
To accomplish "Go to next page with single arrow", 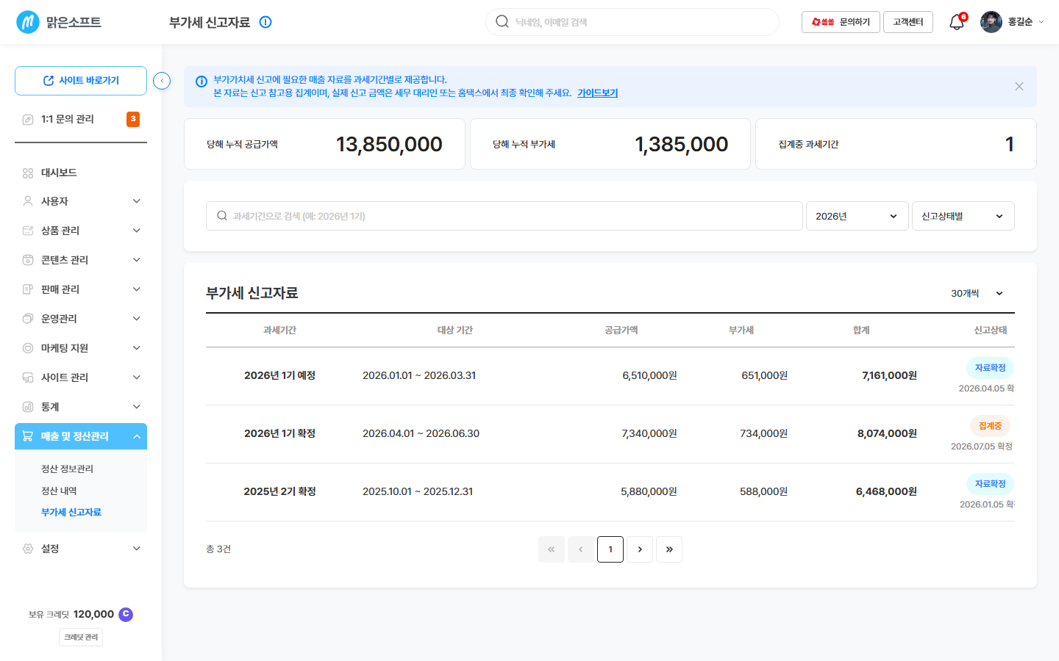I will pyautogui.click(x=640, y=549).
